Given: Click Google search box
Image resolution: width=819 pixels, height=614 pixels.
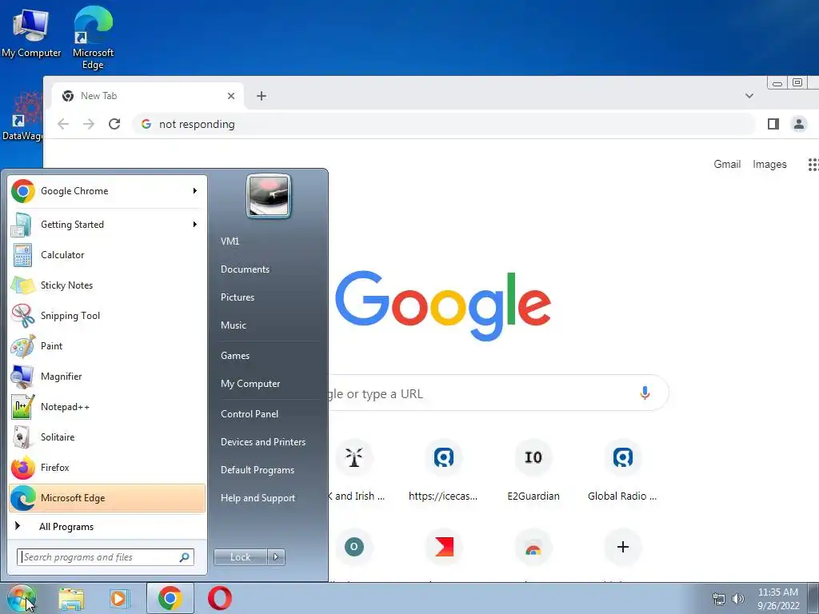Looking at the screenshot, I should [497, 393].
